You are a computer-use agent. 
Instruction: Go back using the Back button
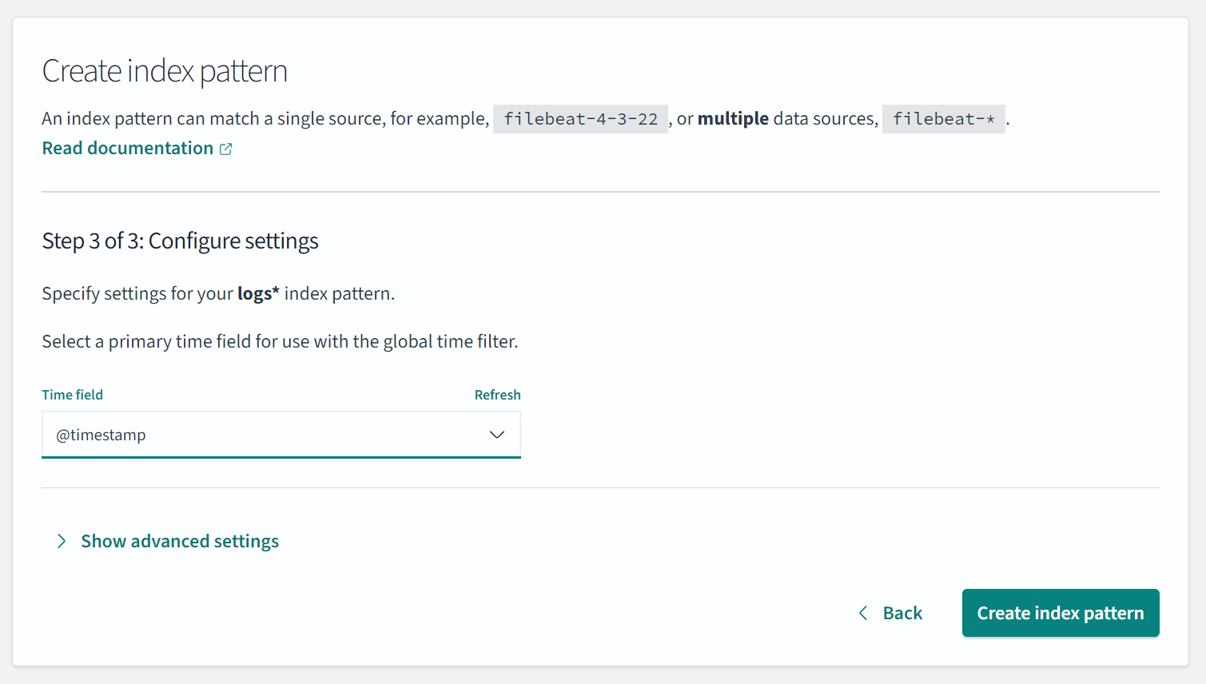pyautogui.click(x=902, y=613)
